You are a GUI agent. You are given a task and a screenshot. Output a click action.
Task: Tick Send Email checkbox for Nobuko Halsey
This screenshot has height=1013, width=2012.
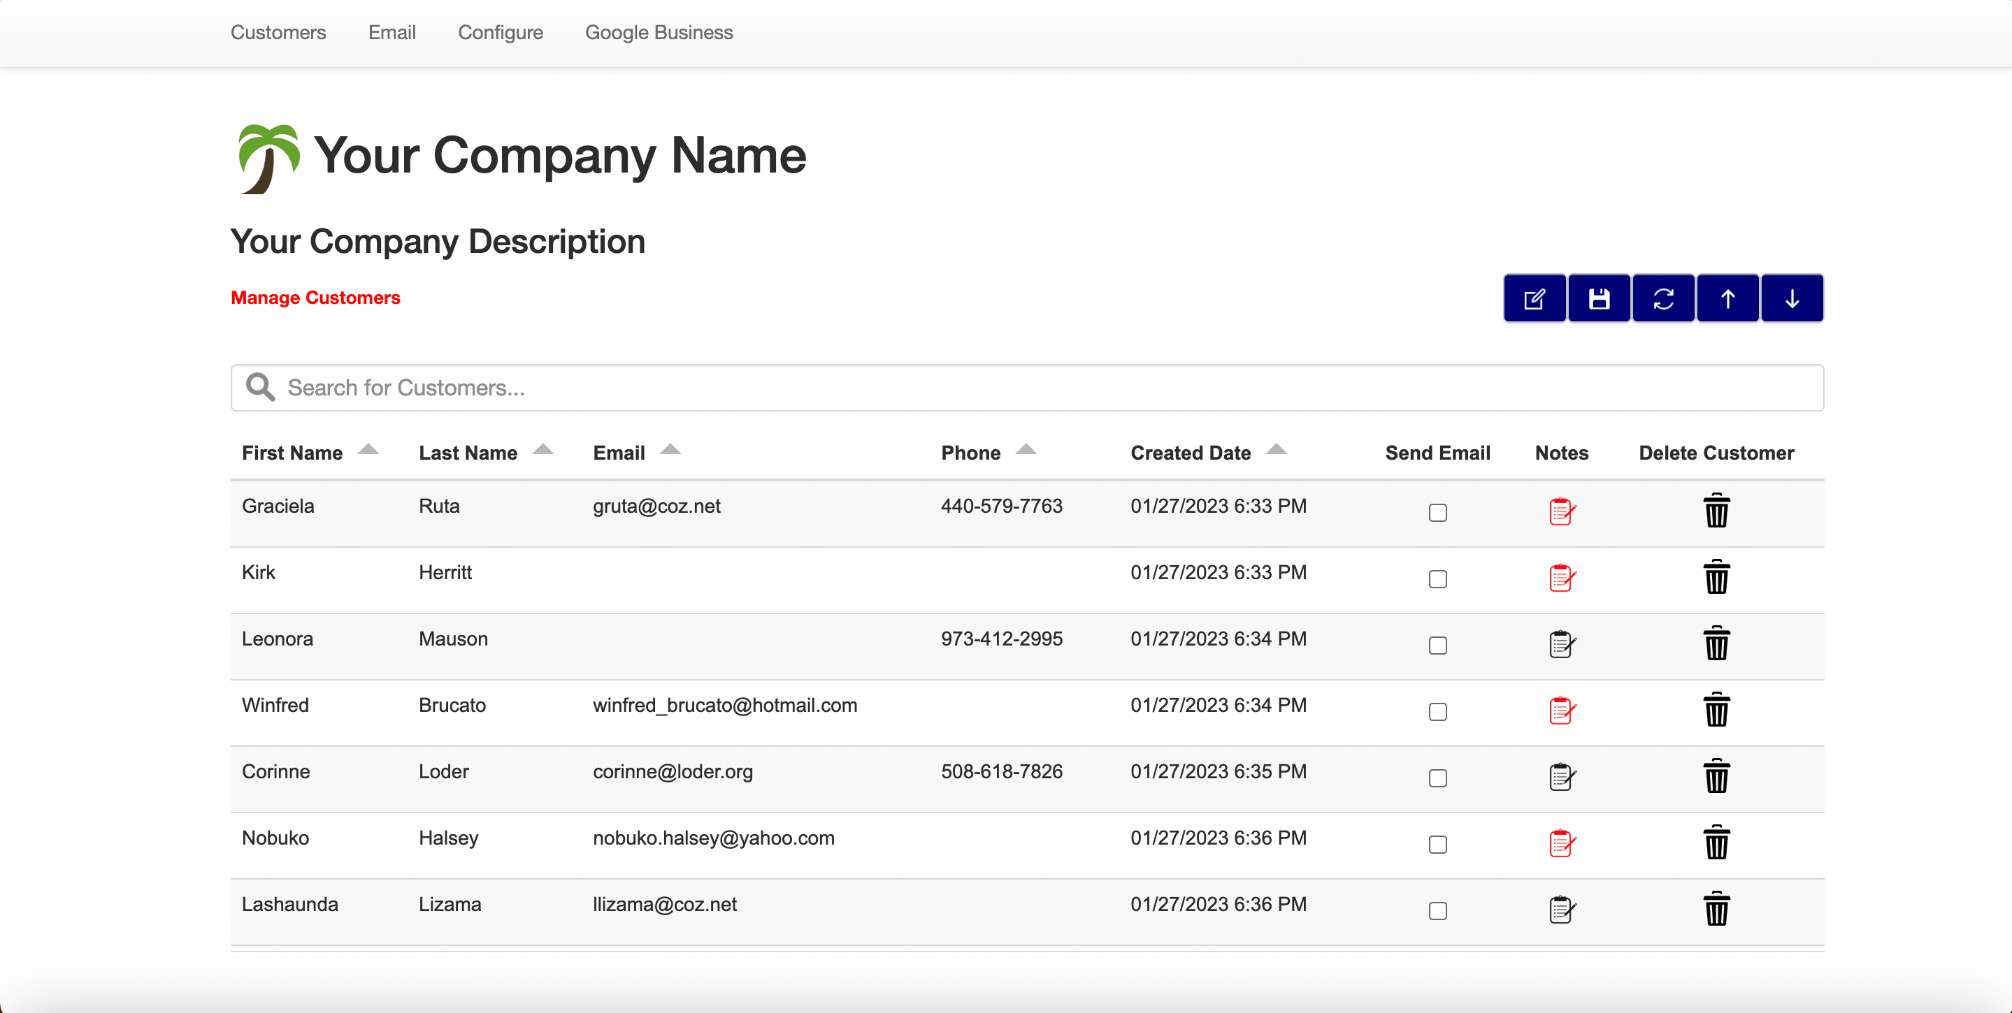pos(1437,845)
